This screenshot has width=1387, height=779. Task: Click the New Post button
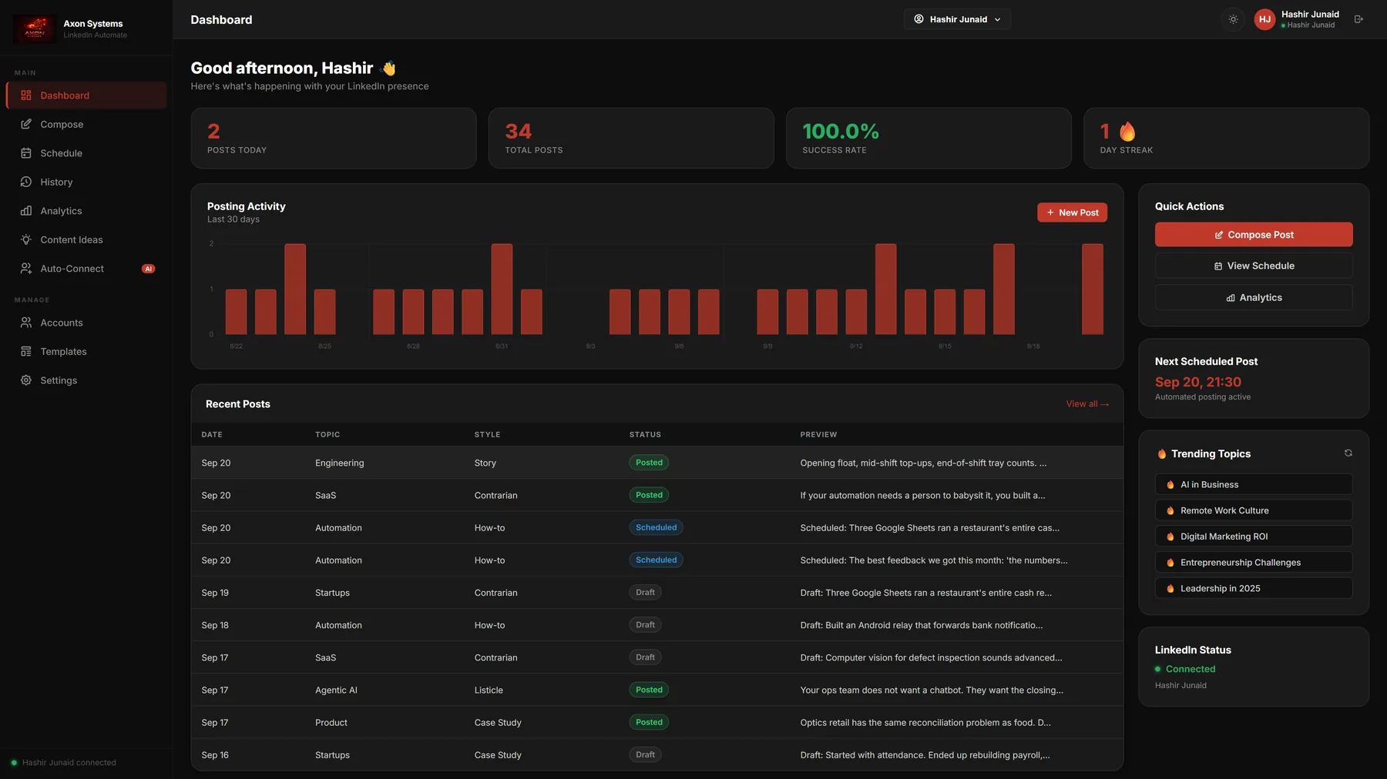[x=1072, y=212]
